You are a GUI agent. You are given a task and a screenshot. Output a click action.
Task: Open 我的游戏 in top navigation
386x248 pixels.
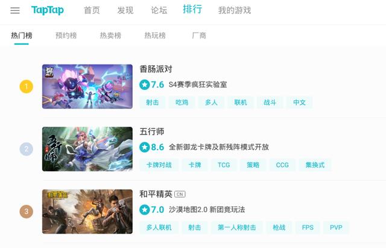pos(235,10)
